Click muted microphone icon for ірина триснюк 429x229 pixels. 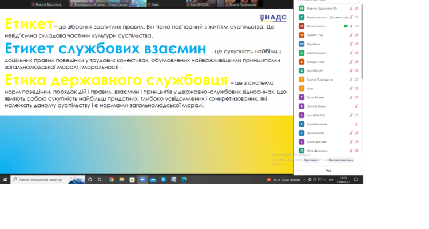click(x=351, y=142)
